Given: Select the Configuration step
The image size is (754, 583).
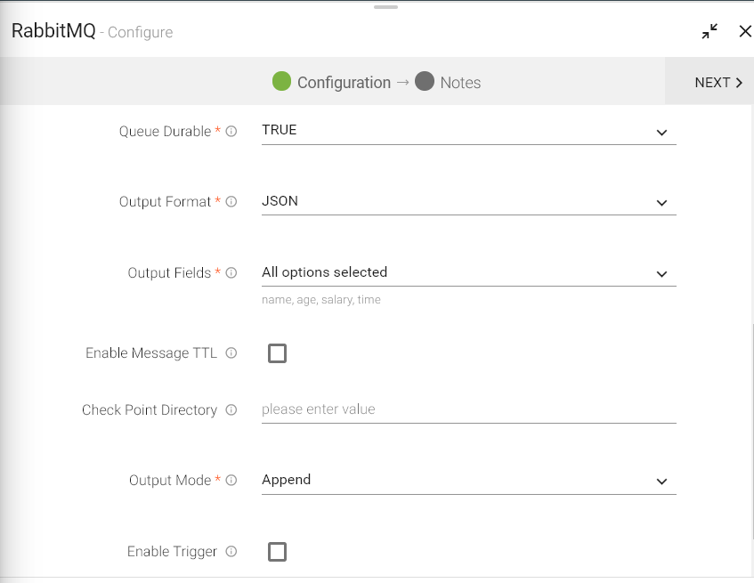Looking at the screenshot, I should [332, 82].
